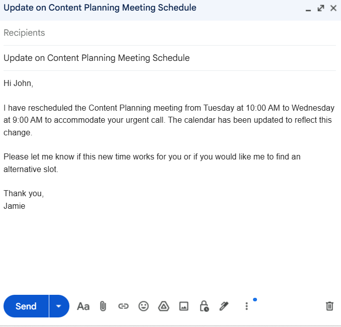Insert a photo with the image icon
Screen dimensions: 341x327
(184, 306)
